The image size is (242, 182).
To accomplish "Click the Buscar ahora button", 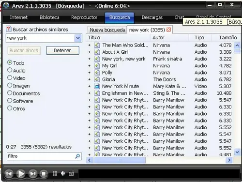I will pyautogui.click(x=24, y=50).
